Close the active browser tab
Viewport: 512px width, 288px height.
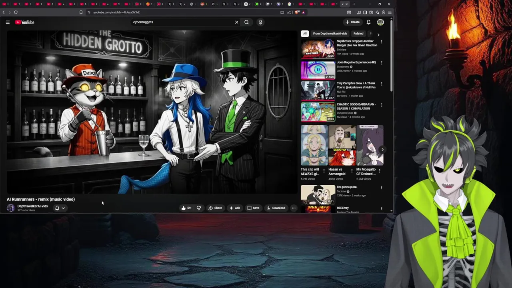[x=346, y=4]
